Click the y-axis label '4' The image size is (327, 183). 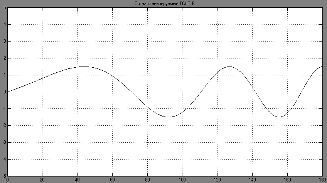5,25
